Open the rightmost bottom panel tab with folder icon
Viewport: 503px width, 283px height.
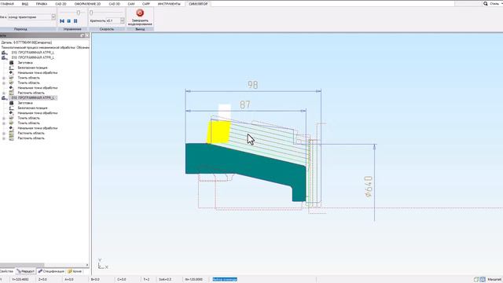point(75,271)
